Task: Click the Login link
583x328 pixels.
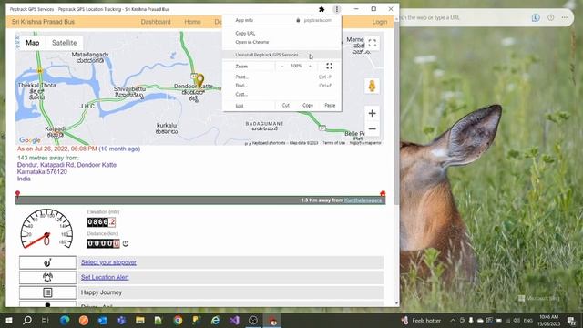Action: 380,22
